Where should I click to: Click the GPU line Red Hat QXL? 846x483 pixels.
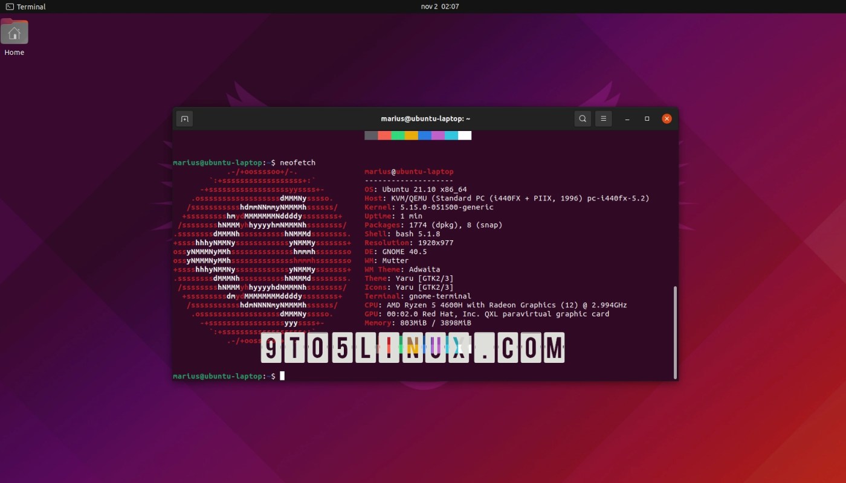click(487, 314)
